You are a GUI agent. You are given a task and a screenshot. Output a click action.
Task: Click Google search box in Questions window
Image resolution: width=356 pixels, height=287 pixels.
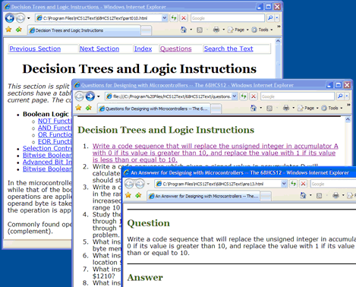click(x=297, y=96)
